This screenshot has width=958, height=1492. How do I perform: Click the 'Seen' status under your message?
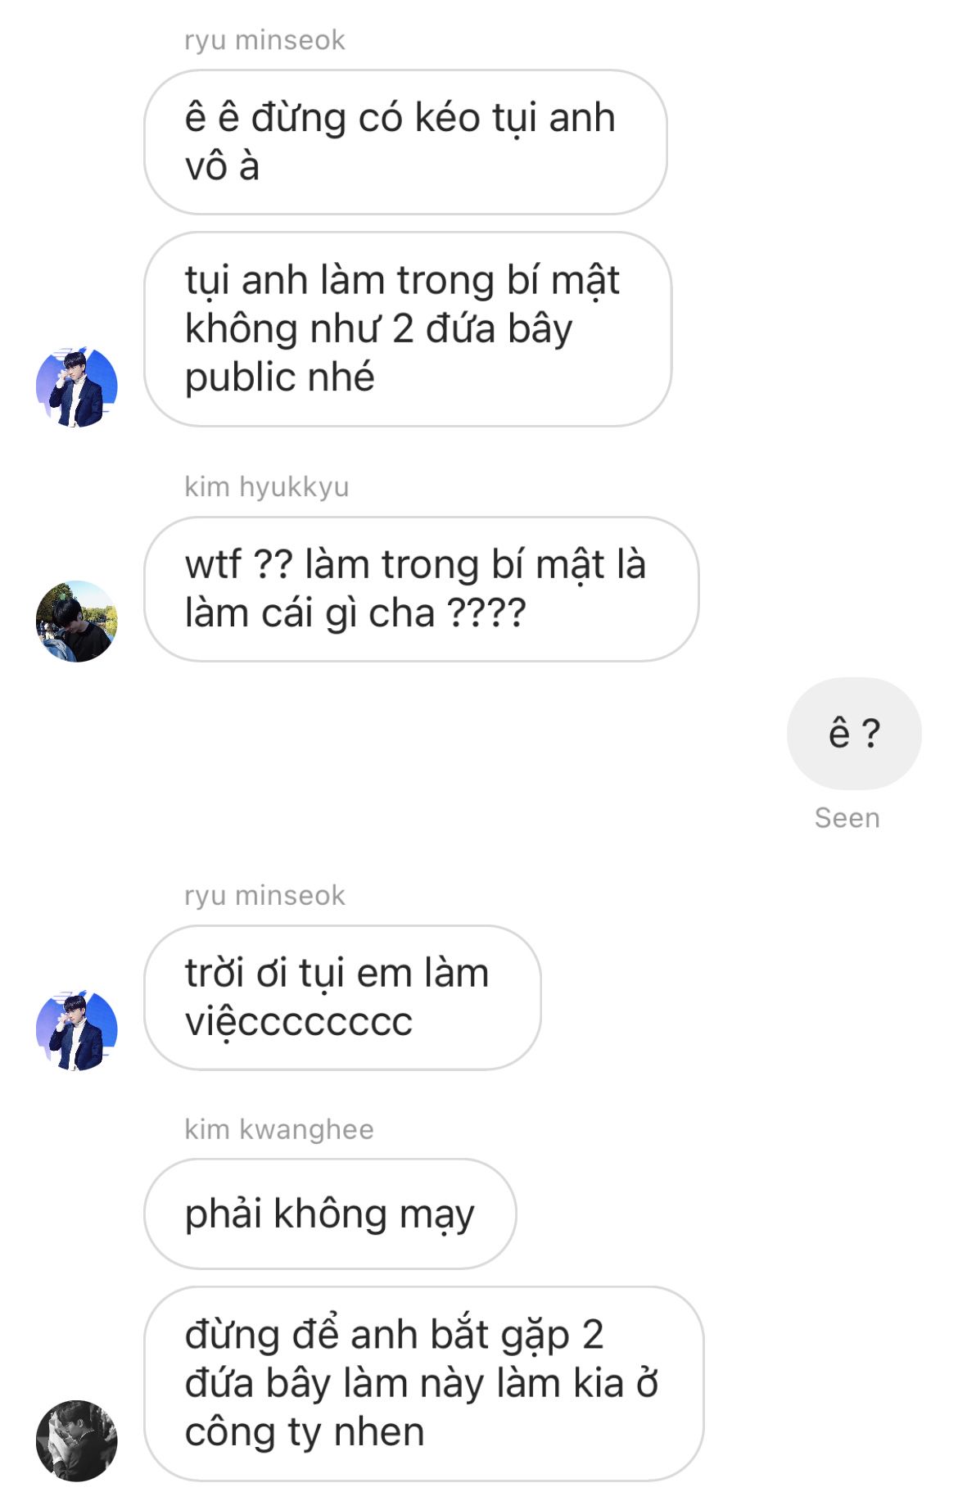click(847, 818)
